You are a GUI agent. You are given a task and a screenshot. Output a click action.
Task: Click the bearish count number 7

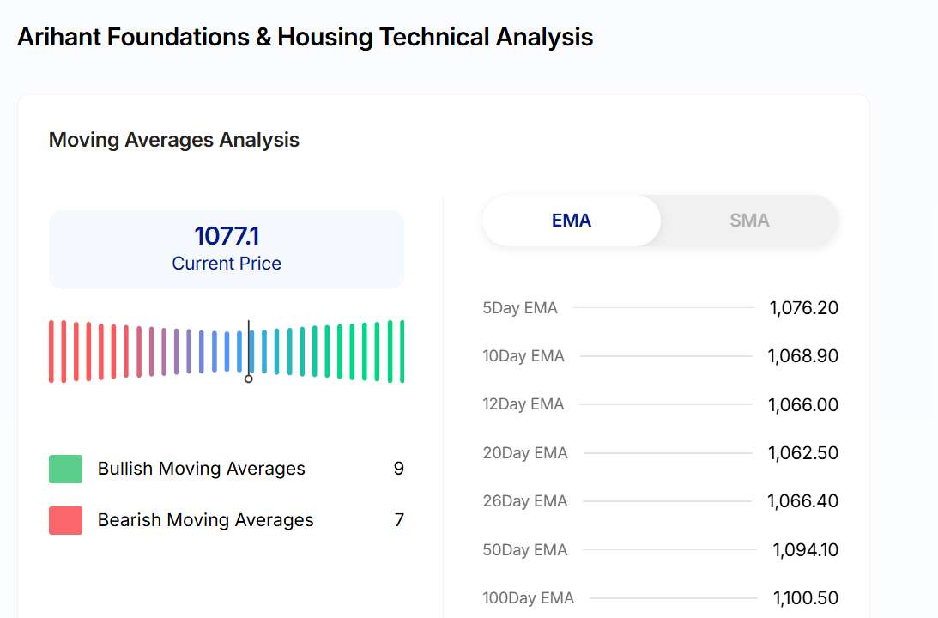click(398, 520)
